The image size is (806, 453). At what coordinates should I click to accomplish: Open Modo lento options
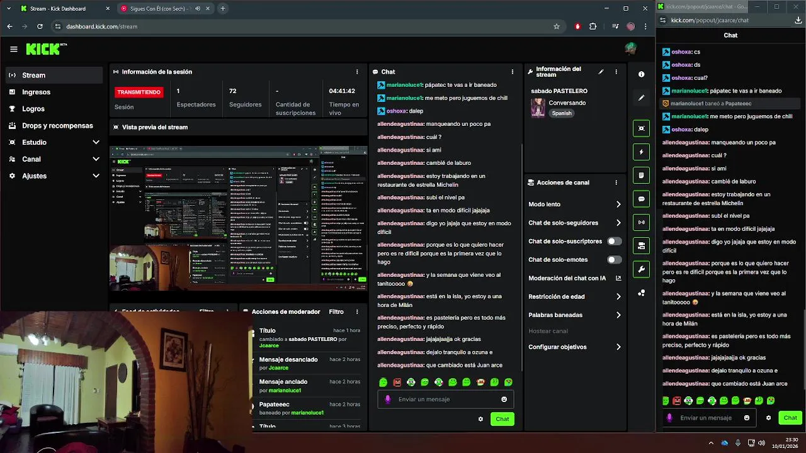click(575, 204)
